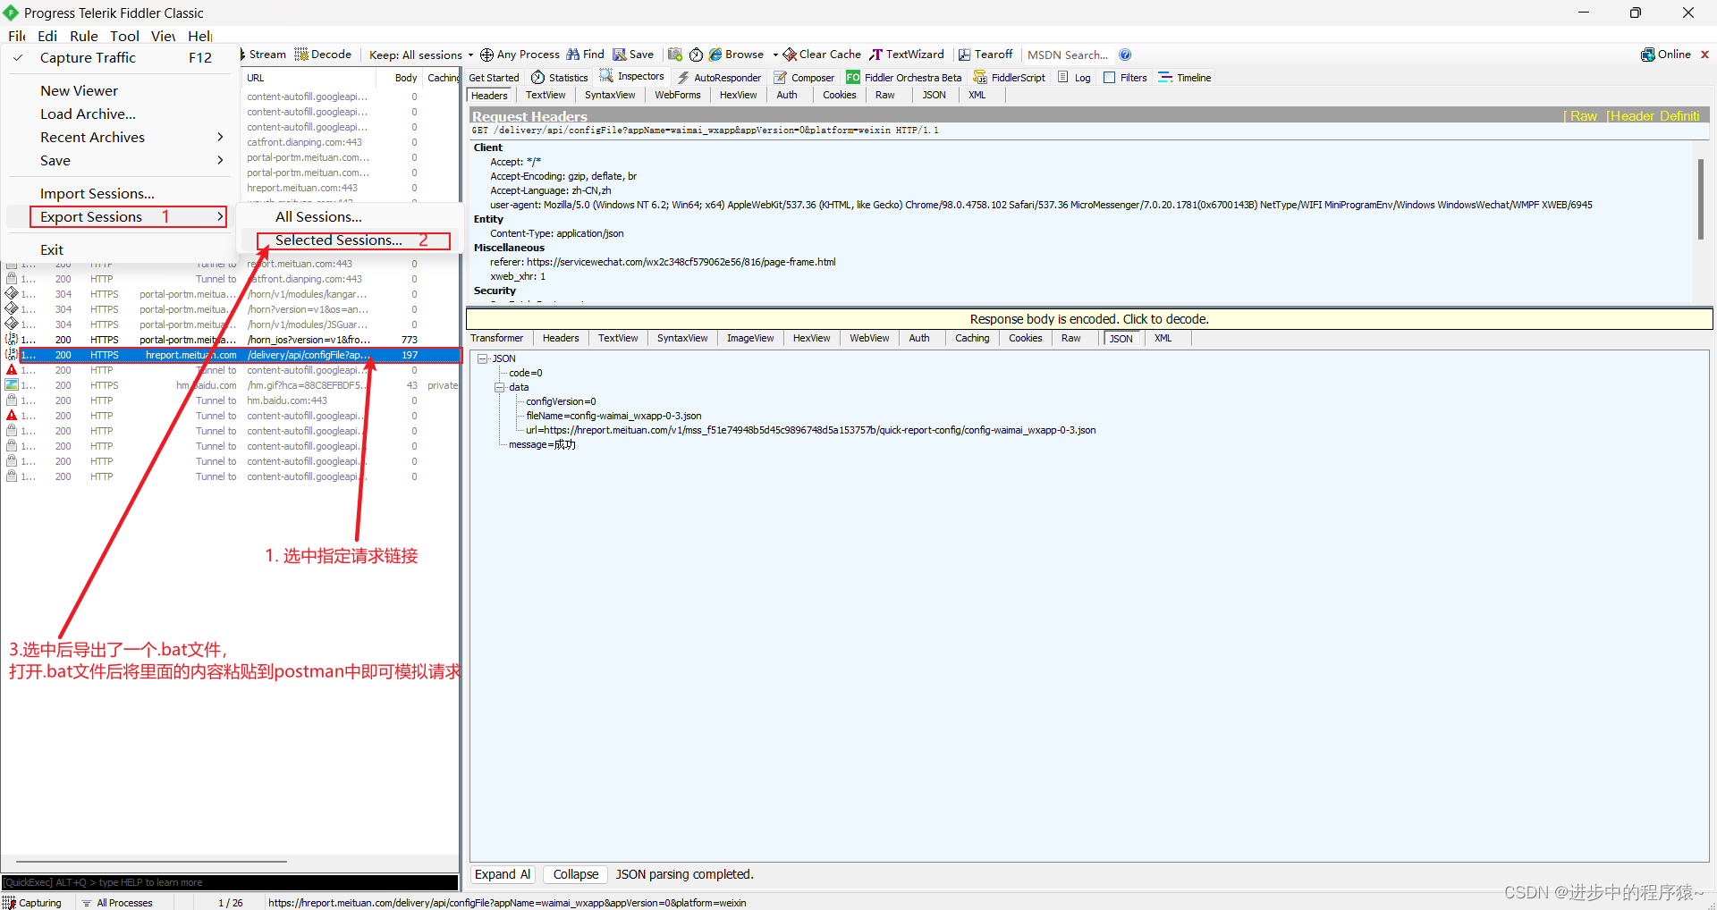
Task: Click the Stream toolbar button
Action: click(264, 55)
